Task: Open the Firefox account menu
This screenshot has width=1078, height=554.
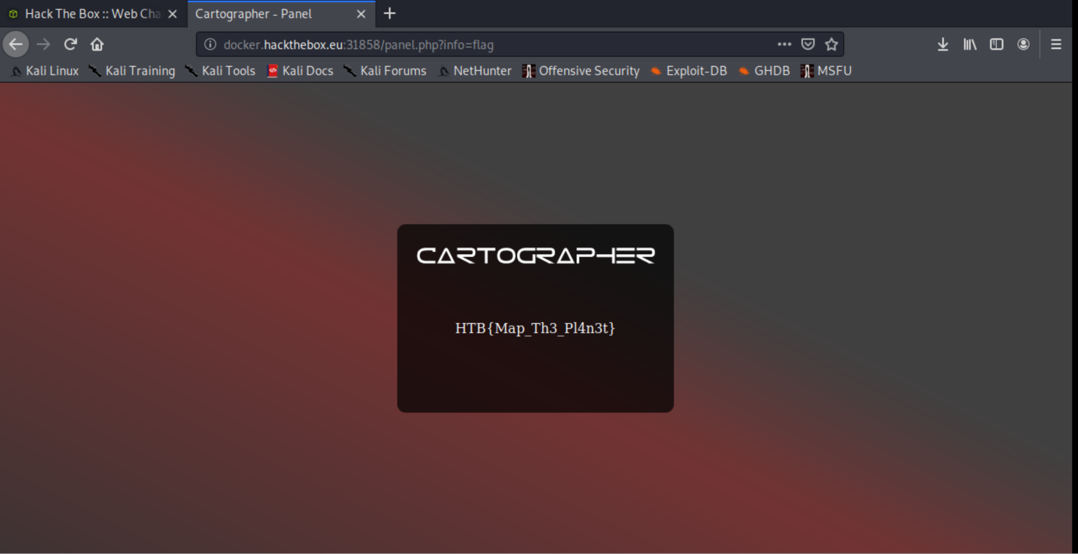Action: point(1023,45)
